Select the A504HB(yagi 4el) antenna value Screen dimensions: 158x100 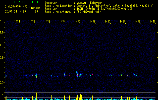(x=89, y=12)
